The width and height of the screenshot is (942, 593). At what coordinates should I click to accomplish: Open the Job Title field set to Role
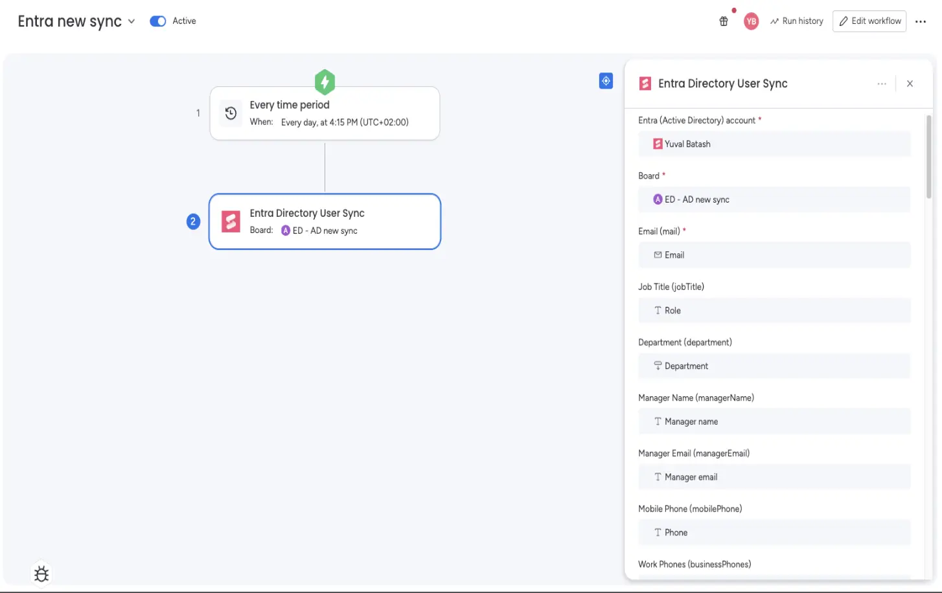pyautogui.click(x=774, y=311)
